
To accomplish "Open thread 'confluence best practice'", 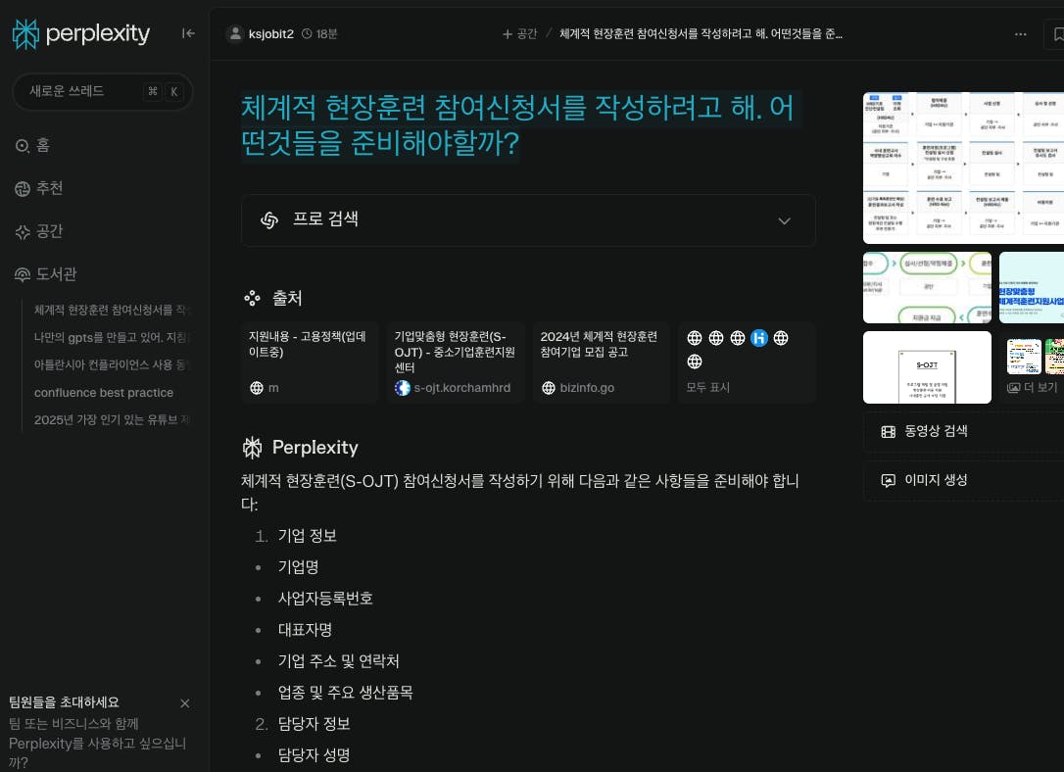I will click(x=104, y=393).
